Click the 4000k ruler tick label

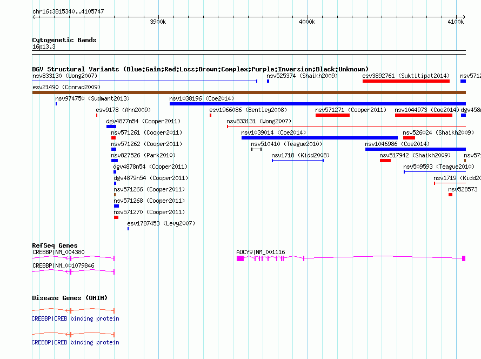coord(307,22)
